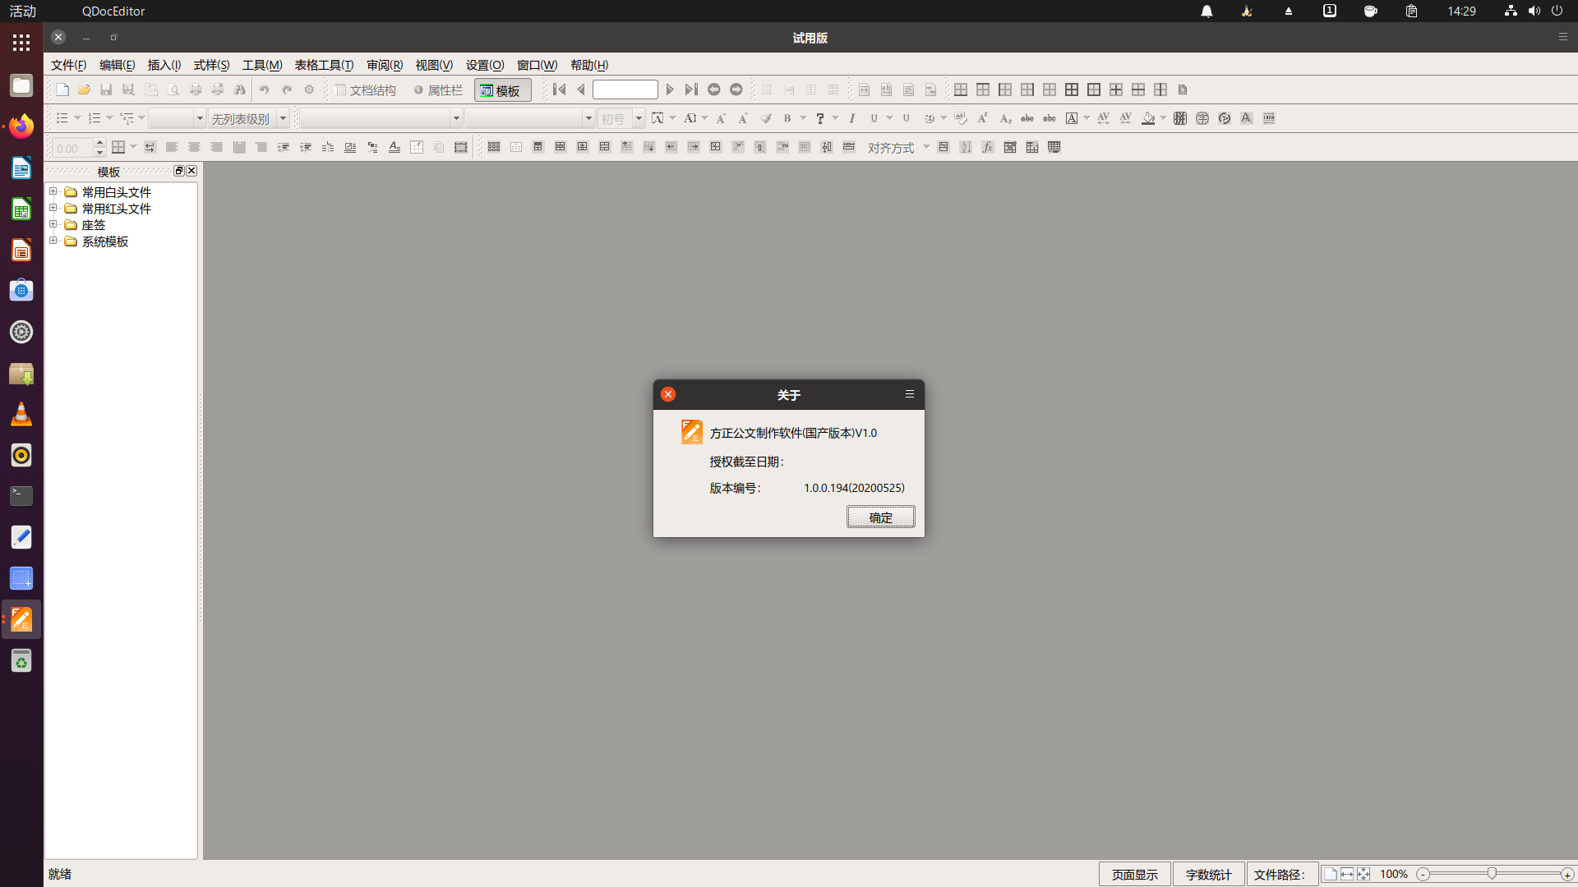Click the 字数统计 status bar button
1578x887 pixels.
coord(1209,875)
